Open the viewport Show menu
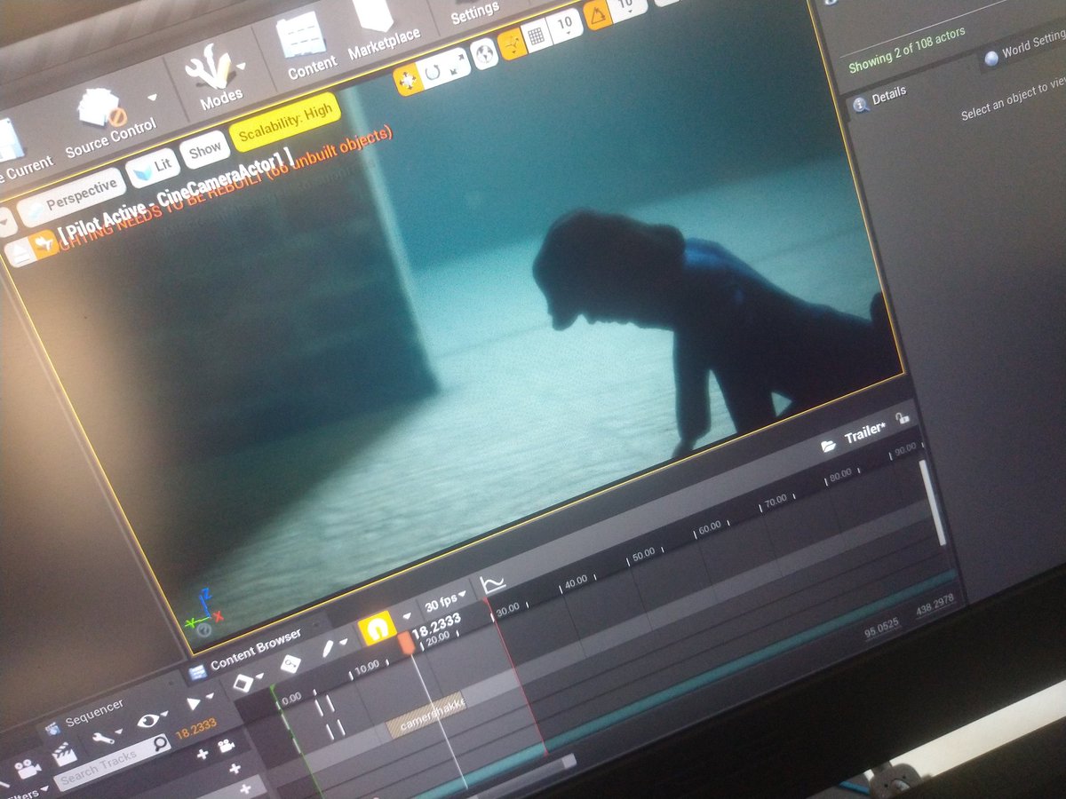Viewport: 1066px width, 799px height. click(x=204, y=151)
